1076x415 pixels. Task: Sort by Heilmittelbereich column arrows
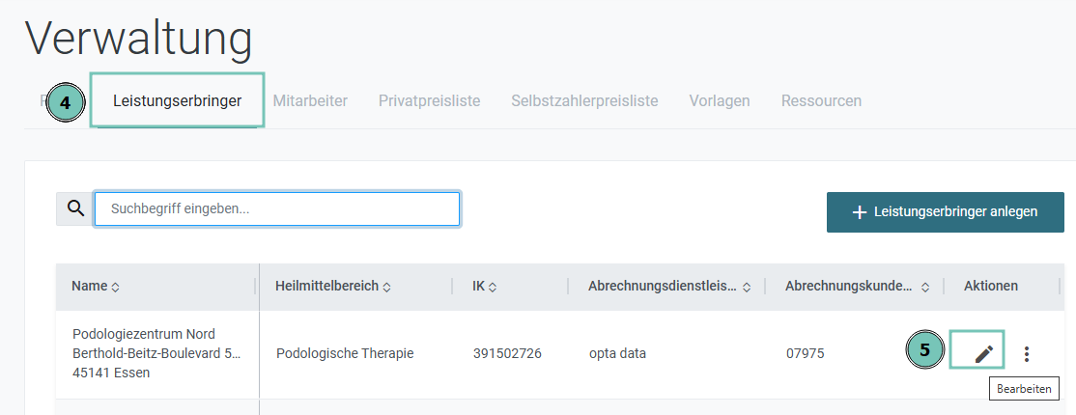387,288
